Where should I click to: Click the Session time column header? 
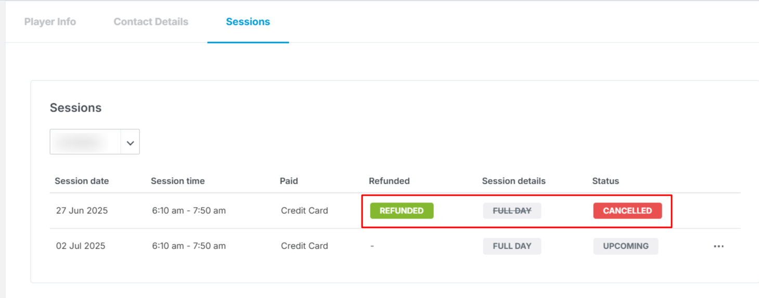tap(178, 181)
